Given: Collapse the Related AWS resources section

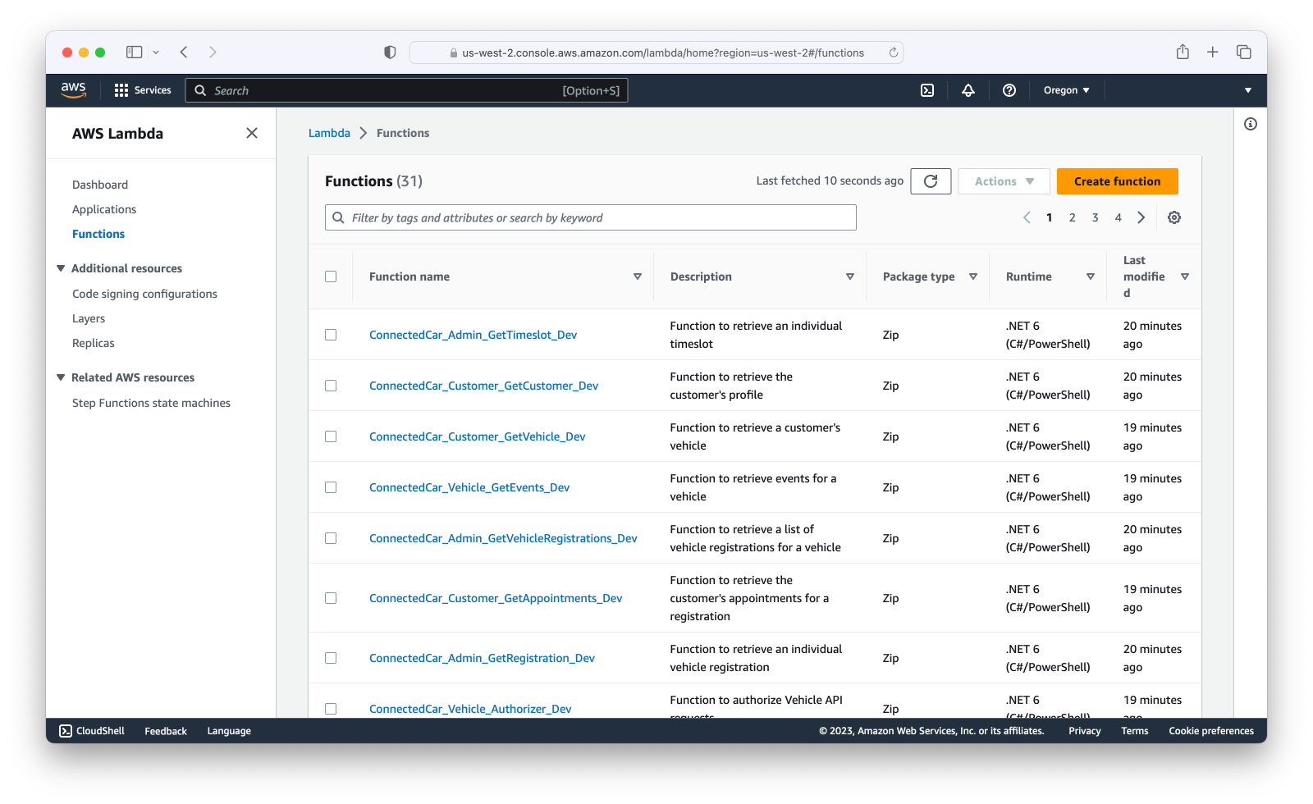Looking at the screenshot, I should (x=61, y=377).
